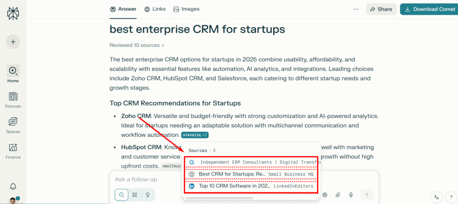
Task: Select the Search mode toggle in the input box
Action: click(x=121, y=195)
